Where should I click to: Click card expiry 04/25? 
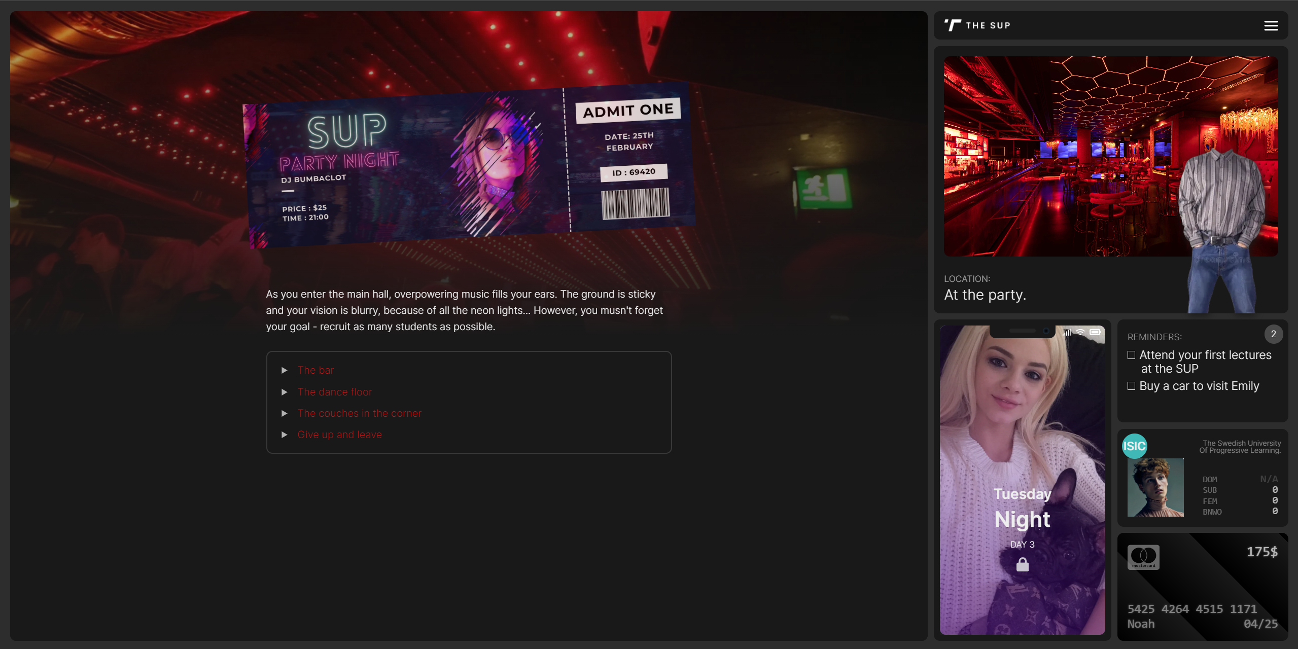[1260, 624]
